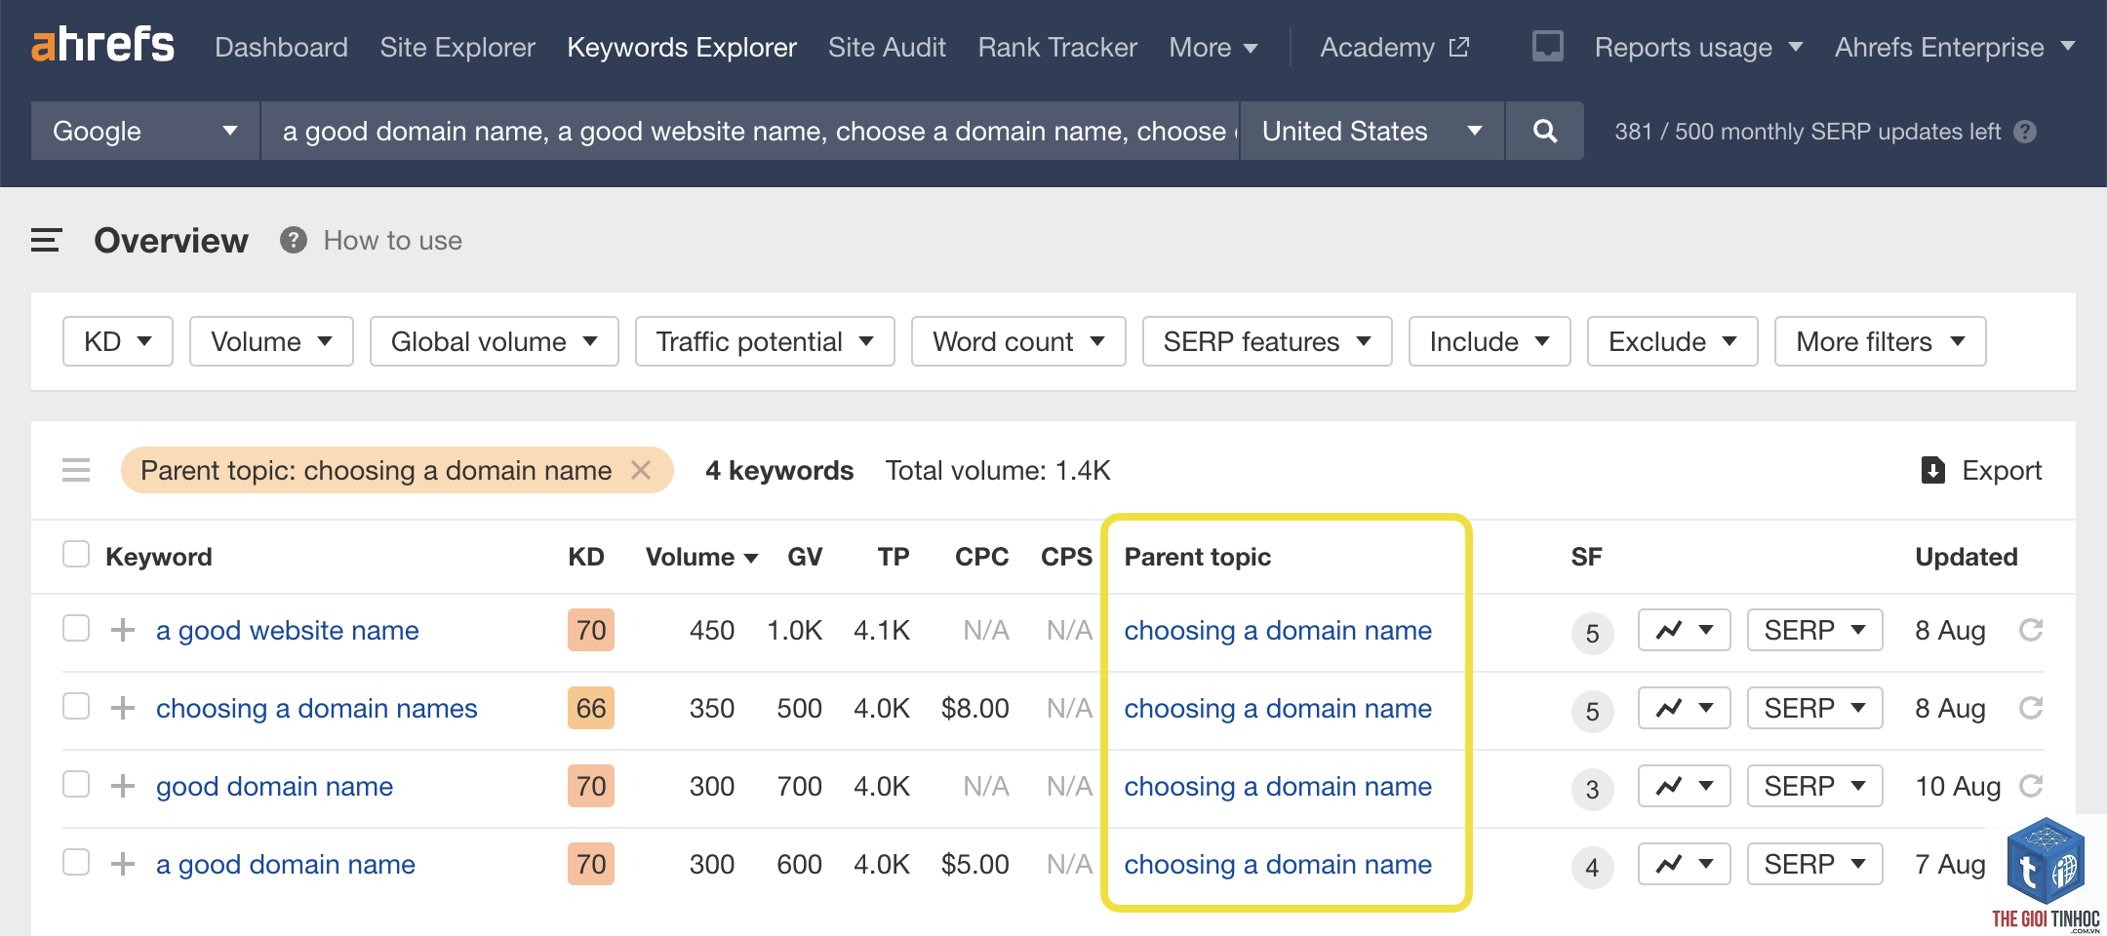Click SF badge 3 for 'good domain name'
The height and width of the screenshot is (936, 2107).
1592,790
